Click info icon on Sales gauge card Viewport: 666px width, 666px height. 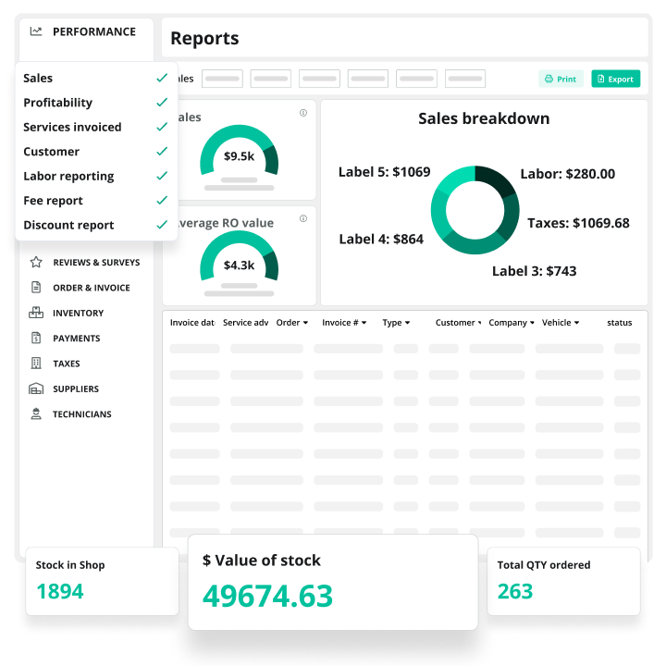(x=303, y=113)
